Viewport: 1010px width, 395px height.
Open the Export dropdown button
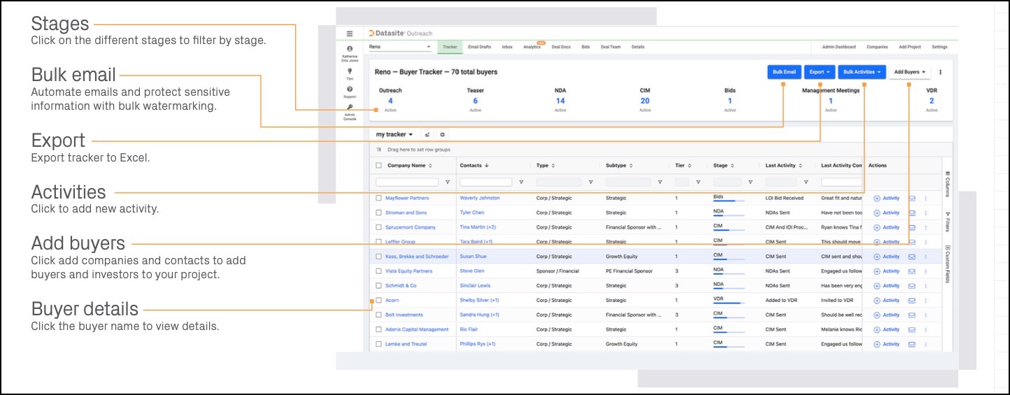point(820,71)
